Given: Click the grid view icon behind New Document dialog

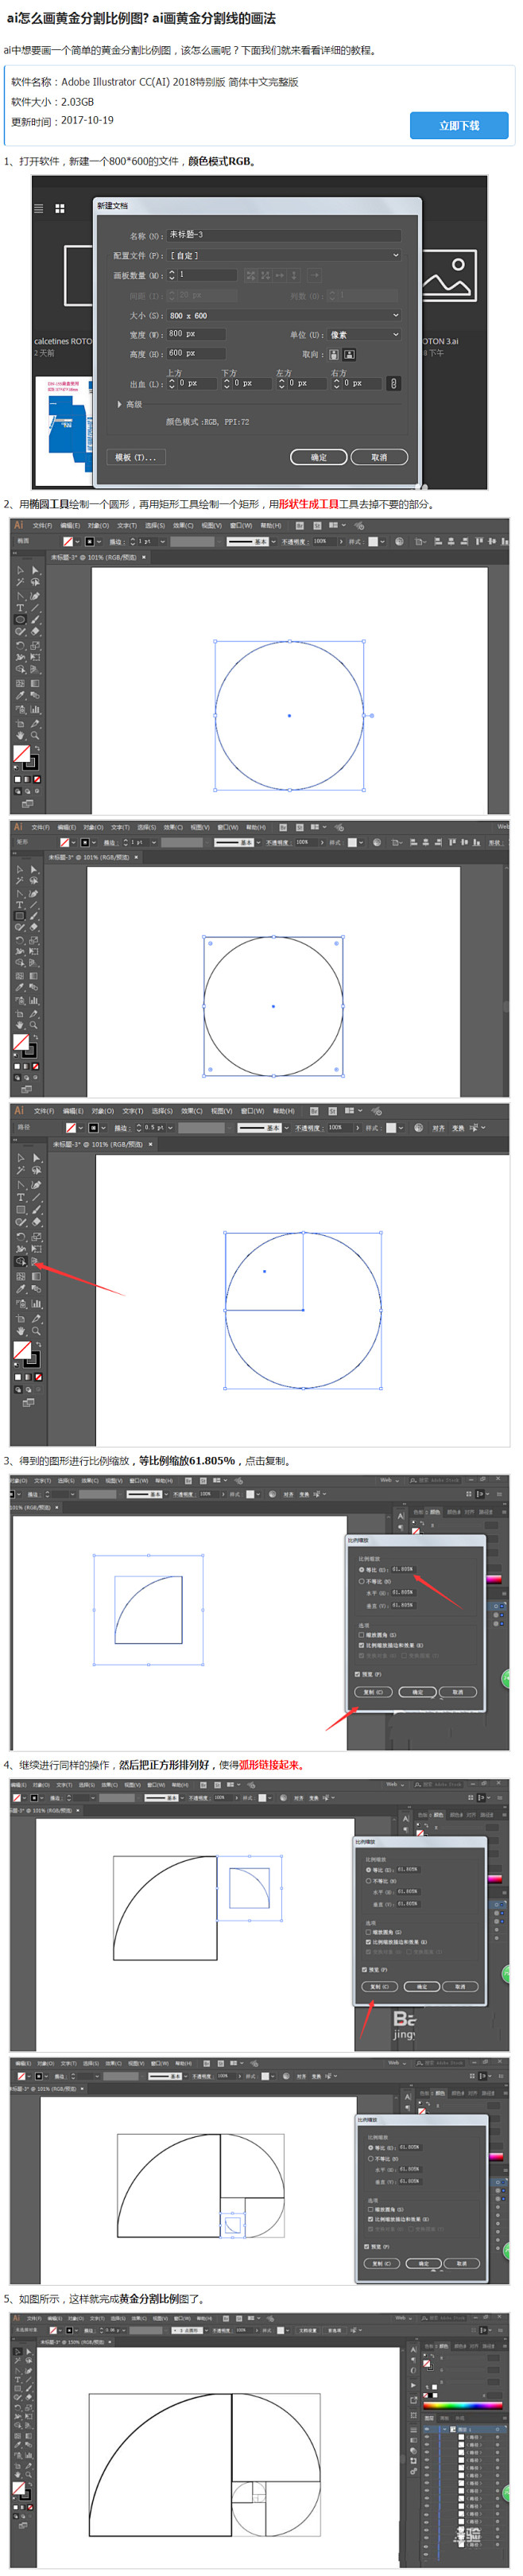Looking at the screenshot, I should tap(60, 209).
